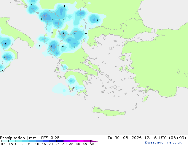Select the 5–10 mm legend color swatch
Viewport: 188px width, 145px height.
click(x=32, y=141)
